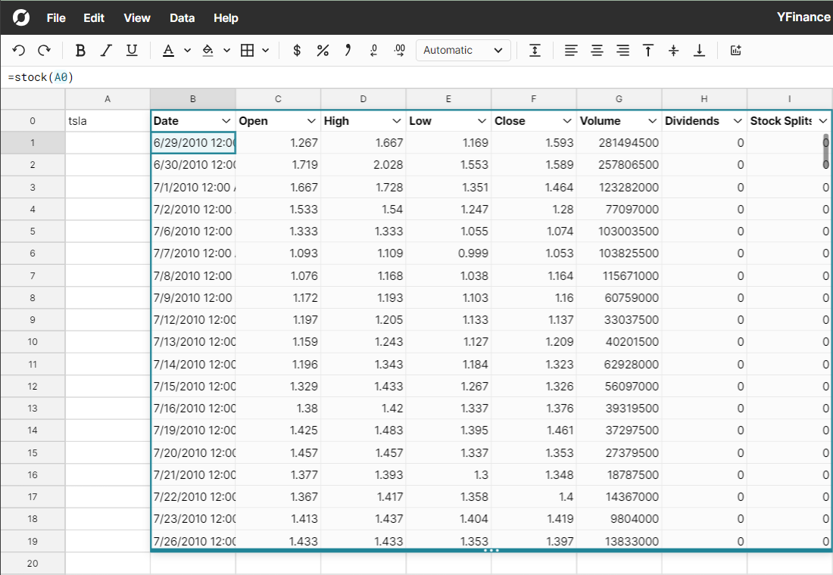Open the Data menu

182,17
